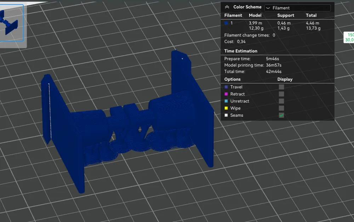Disable Seams display checkbox
Image resolution: width=354 pixels, height=222 pixels.
pyautogui.click(x=281, y=115)
